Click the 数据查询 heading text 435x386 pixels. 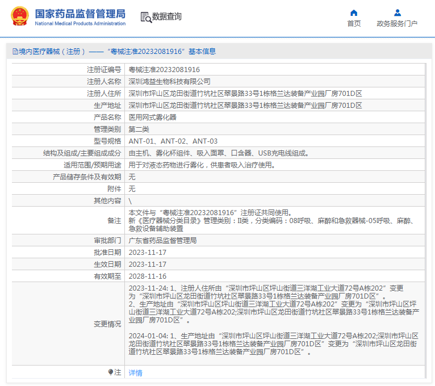167,16
